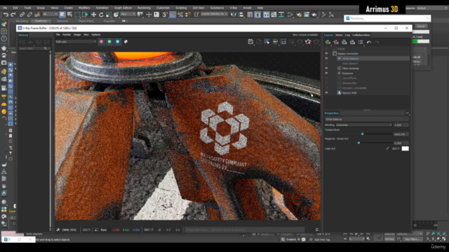Toggle the 3D Snaps icon
The width and height of the screenshot is (449, 252).
(x=165, y=14)
